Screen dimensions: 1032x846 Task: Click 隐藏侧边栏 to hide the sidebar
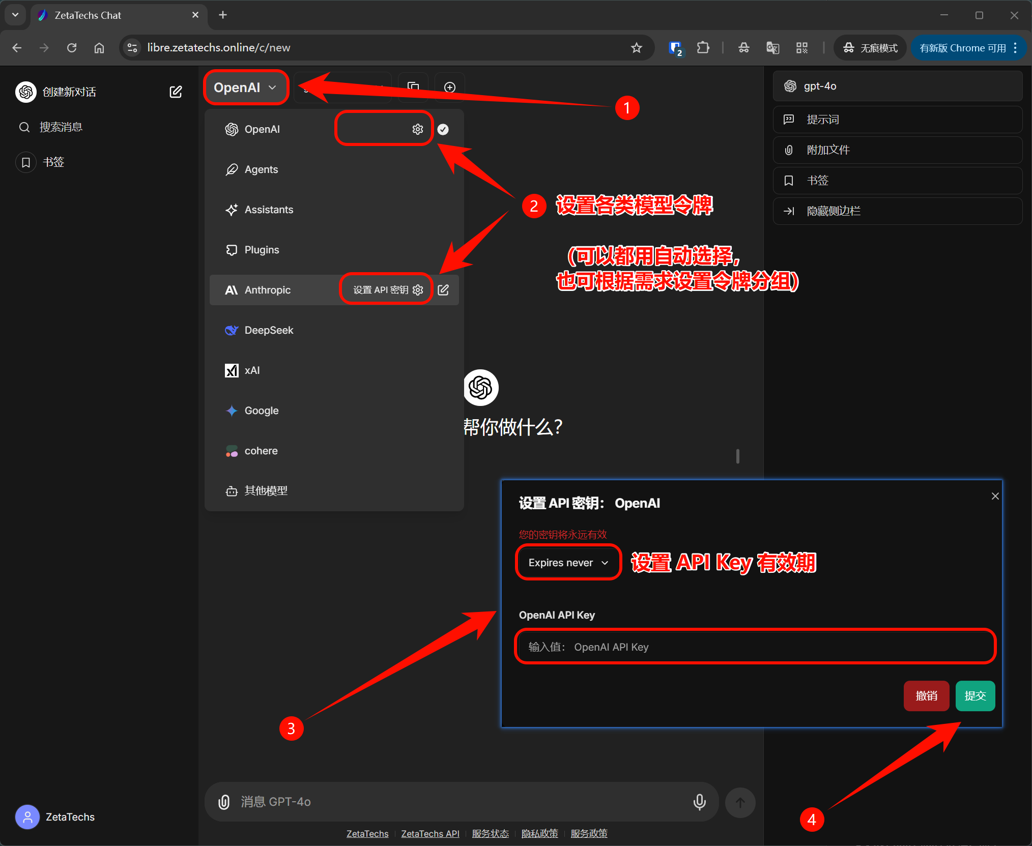(x=897, y=211)
